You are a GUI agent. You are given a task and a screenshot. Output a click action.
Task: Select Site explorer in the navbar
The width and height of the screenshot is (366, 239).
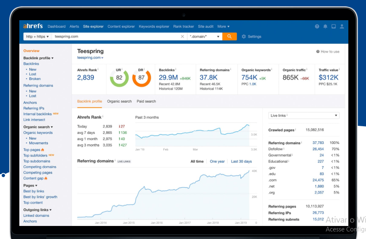point(93,27)
